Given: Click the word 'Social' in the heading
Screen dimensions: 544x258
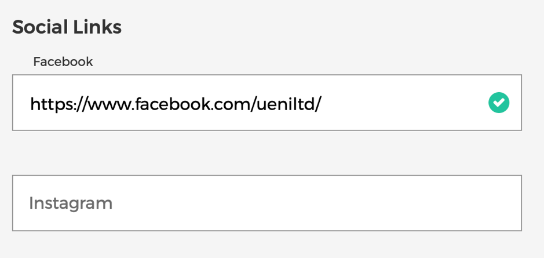Looking at the screenshot, I should pyautogui.click(x=41, y=27).
